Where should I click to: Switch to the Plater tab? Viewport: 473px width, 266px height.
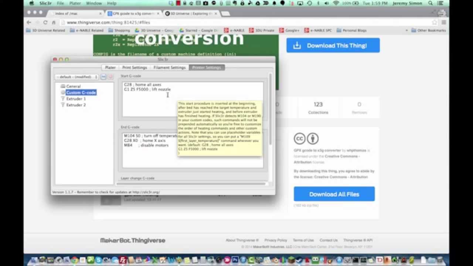110,68
